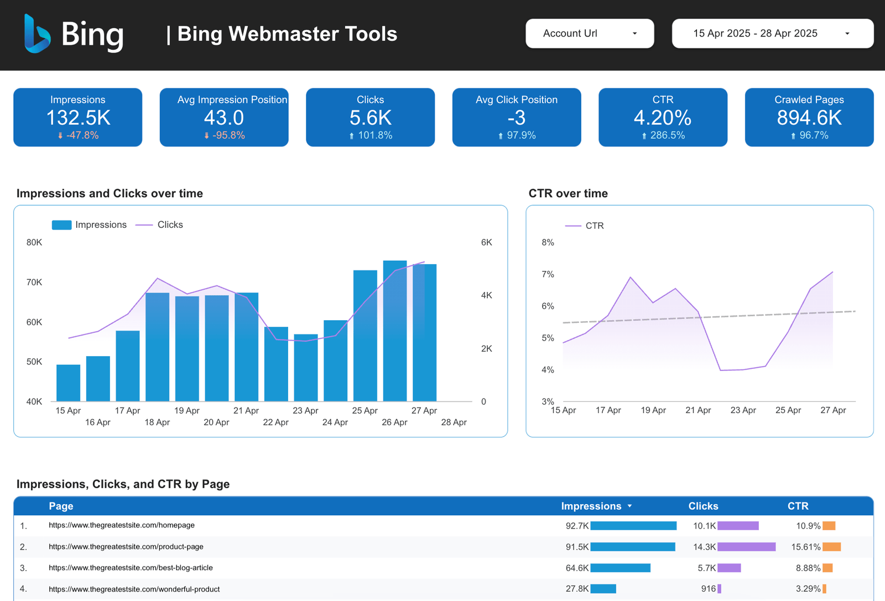Select the Crawled Pages scorecard
Screen dimensions: 885x601
[809, 117]
